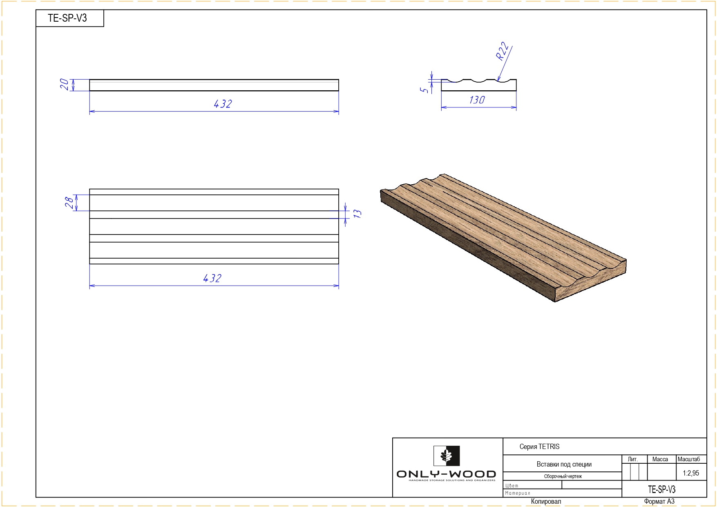Image resolution: width=717 pixels, height=507 pixels.
Task: Select the 130 width dimension
Action: [477, 100]
